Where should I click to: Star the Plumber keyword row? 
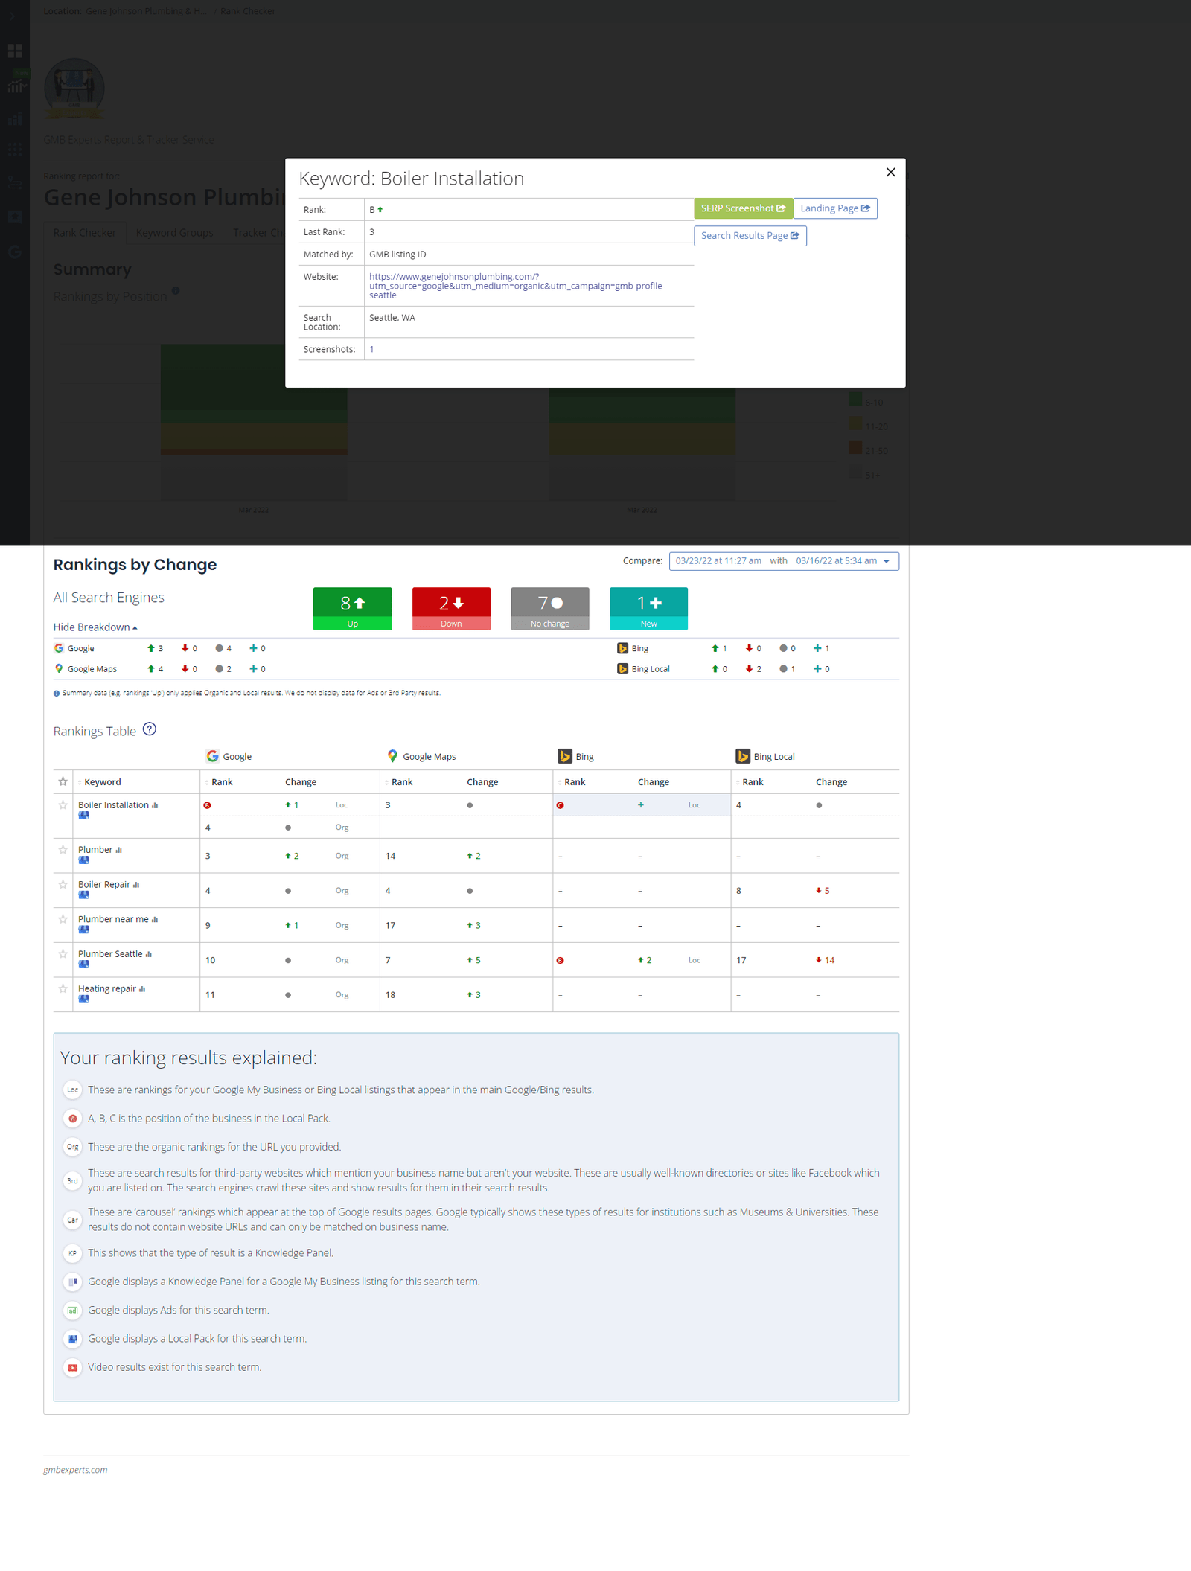[63, 850]
